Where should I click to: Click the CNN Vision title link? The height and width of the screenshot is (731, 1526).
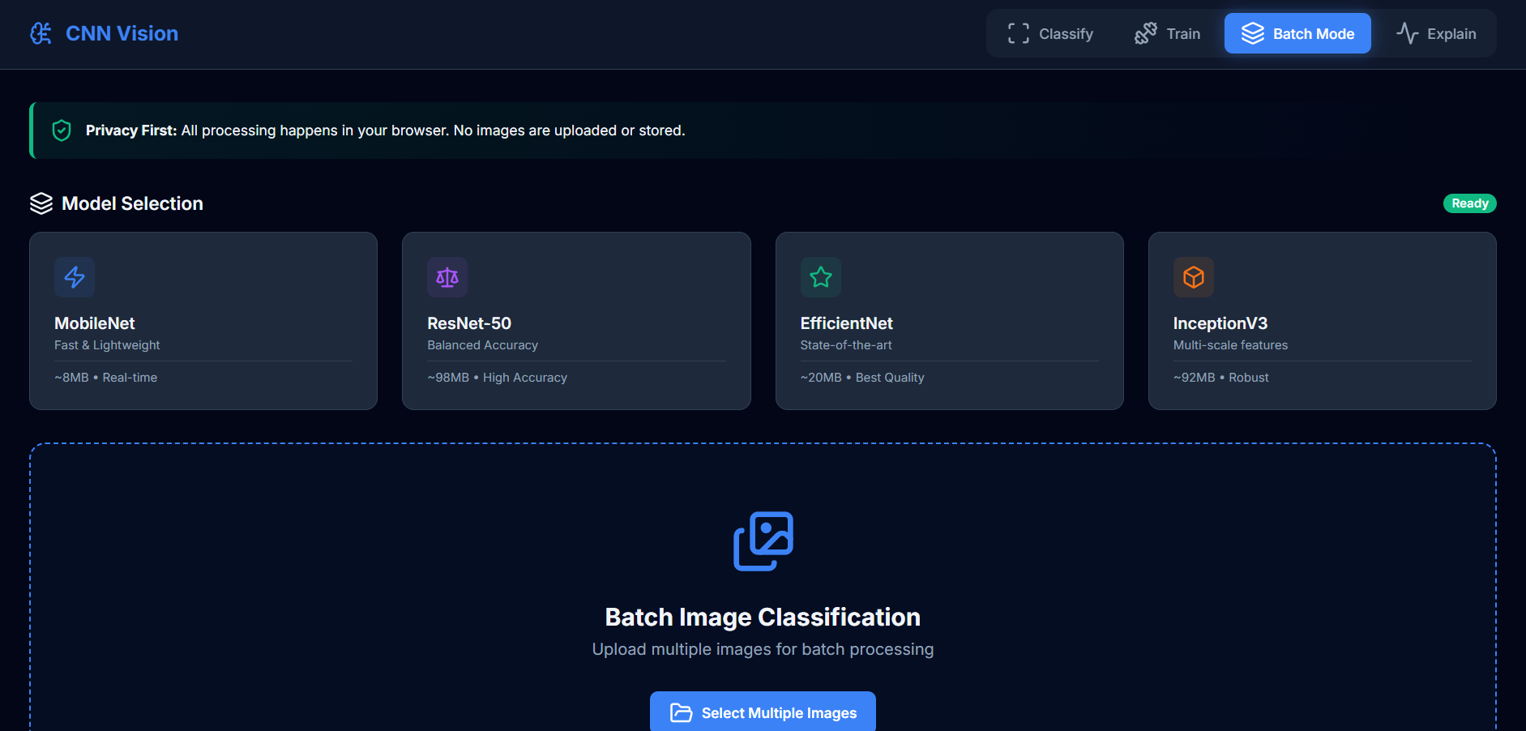click(122, 33)
